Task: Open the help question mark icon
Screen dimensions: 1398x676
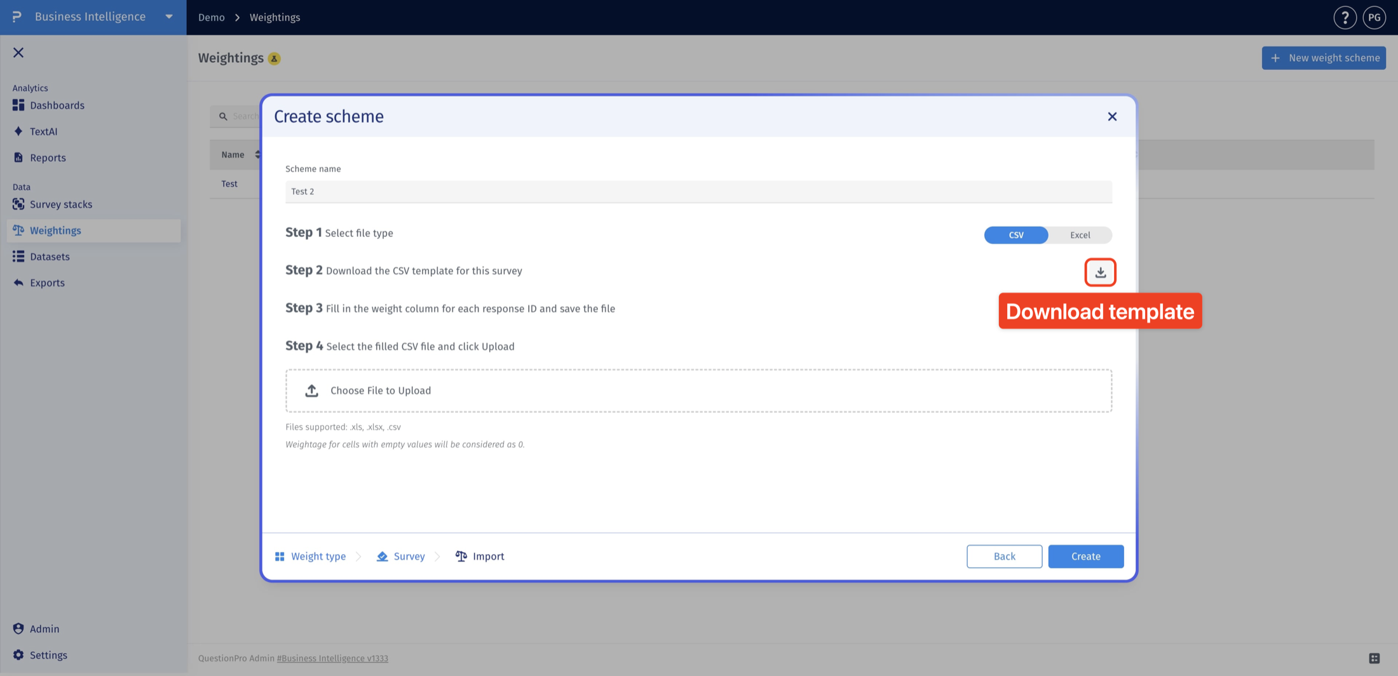Action: click(1345, 17)
